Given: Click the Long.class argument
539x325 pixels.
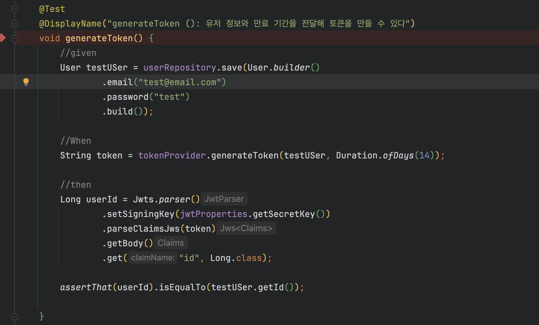Looking at the screenshot, I should click(x=236, y=258).
